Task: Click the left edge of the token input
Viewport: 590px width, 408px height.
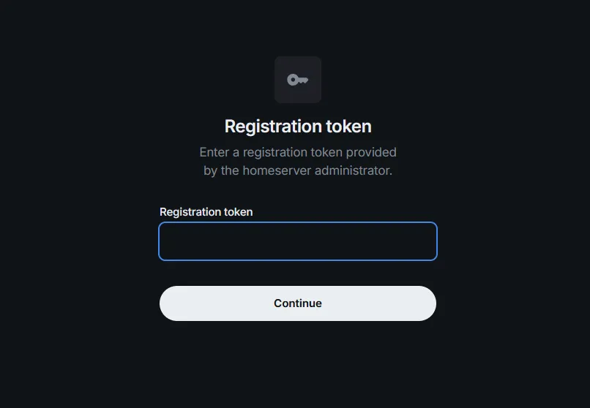Action: click(x=165, y=241)
